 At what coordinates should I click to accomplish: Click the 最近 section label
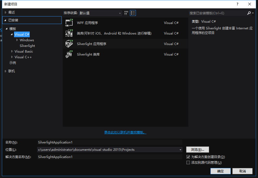tap(12, 12)
